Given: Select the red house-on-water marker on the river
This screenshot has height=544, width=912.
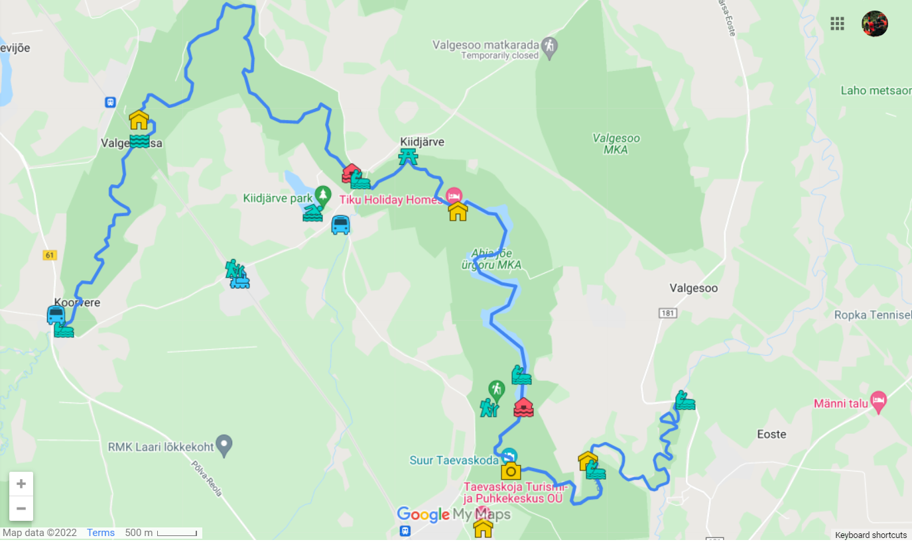Looking at the screenshot, I should [x=523, y=407].
